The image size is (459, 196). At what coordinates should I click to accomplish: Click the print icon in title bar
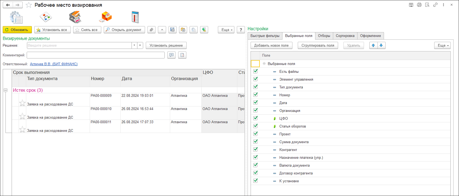point(419,5)
